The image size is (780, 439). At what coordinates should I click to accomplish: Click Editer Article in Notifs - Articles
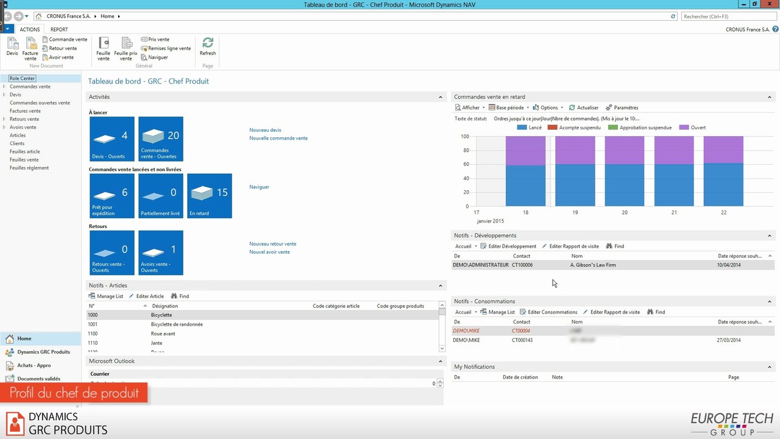click(146, 296)
